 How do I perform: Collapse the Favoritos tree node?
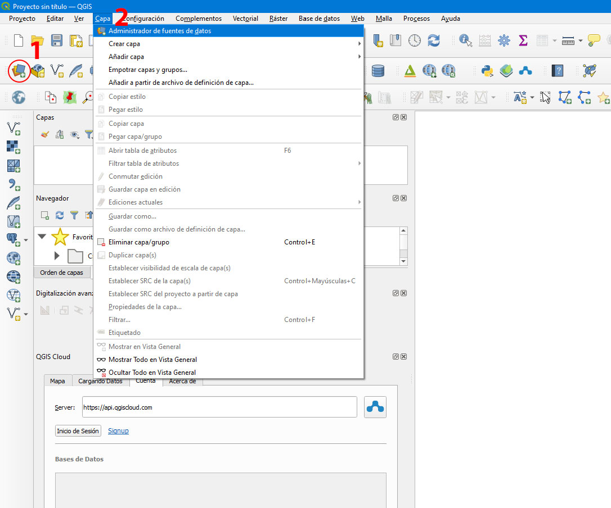point(42,236)
